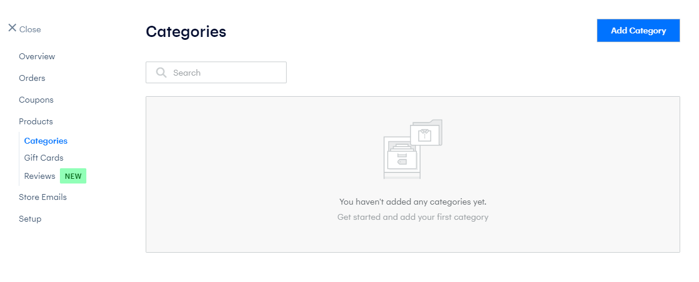
Task: Click the empty categories folder illustration
Action: tap(413, 149)
